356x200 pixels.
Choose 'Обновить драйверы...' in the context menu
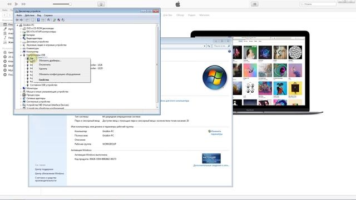[50, 61]
